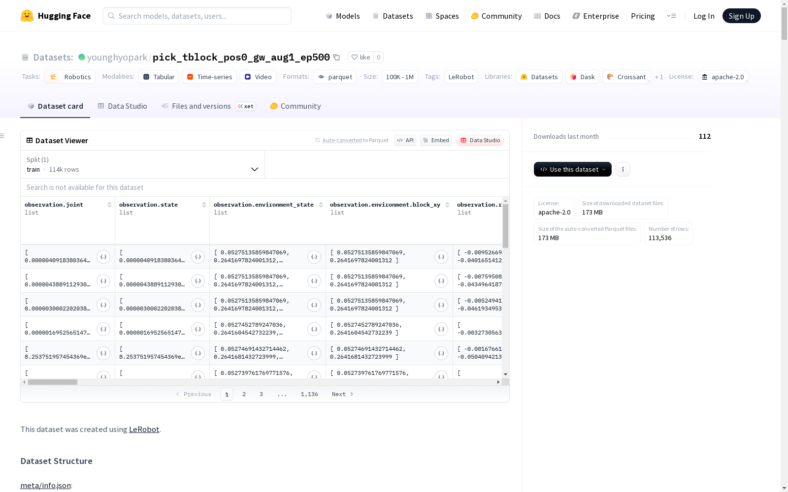Open the more navigation menu icon

(671, 16)
